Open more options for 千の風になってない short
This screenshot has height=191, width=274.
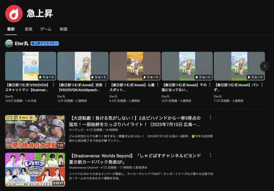point(210,85)
